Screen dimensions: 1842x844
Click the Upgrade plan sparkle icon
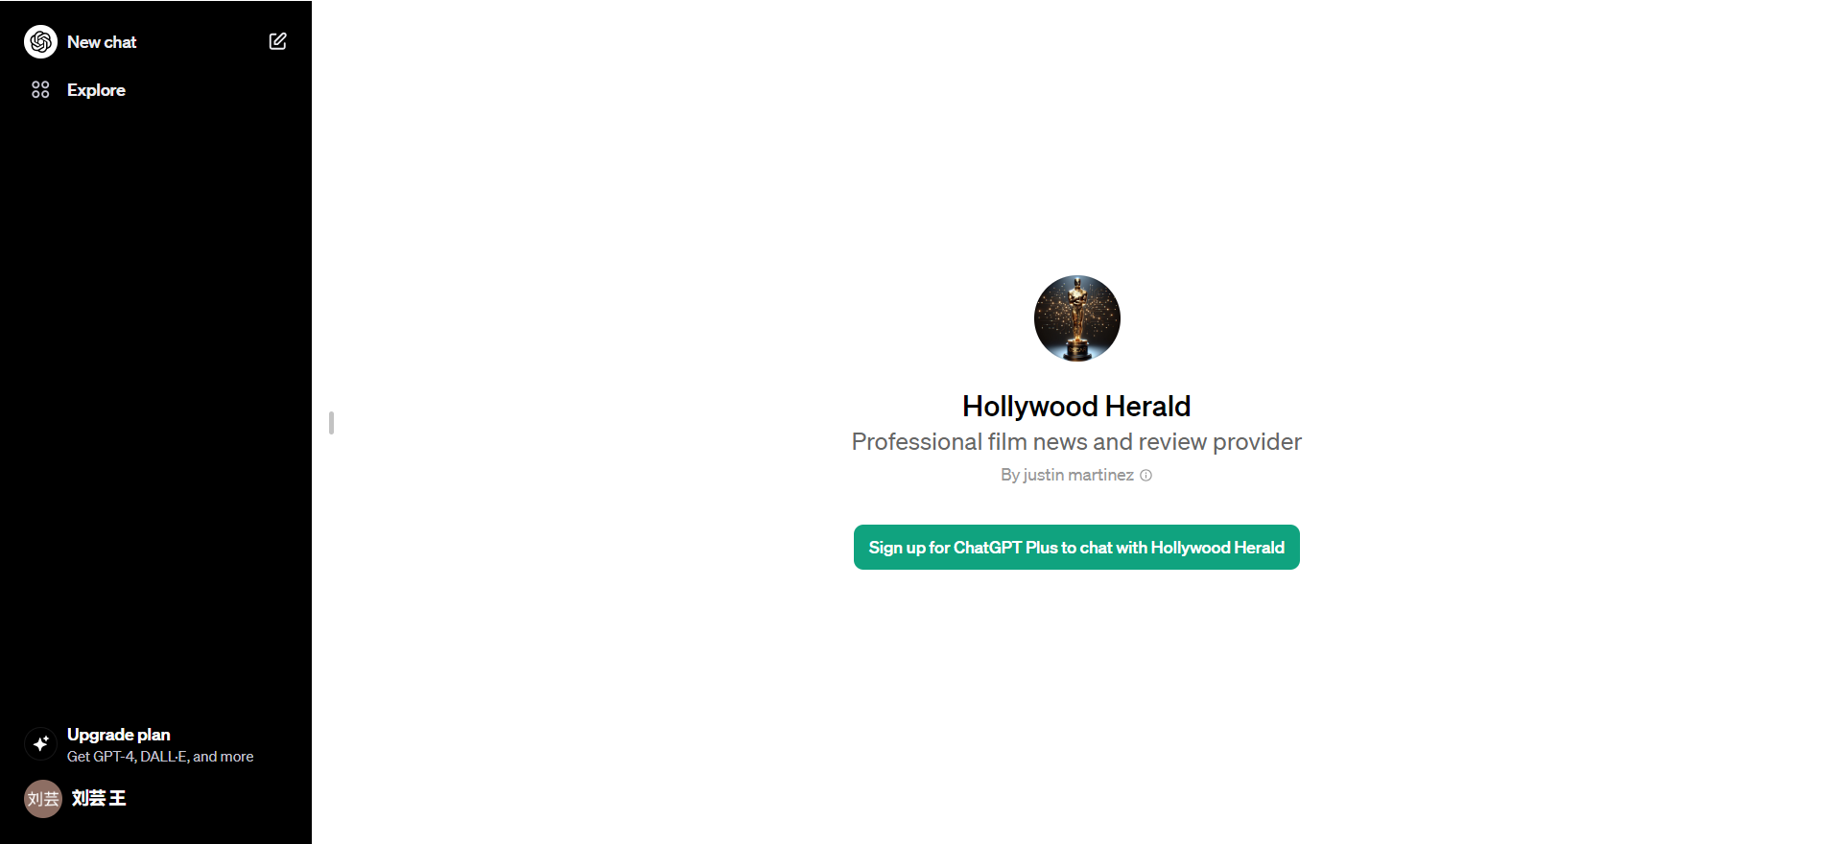click(x=40, y=744)
